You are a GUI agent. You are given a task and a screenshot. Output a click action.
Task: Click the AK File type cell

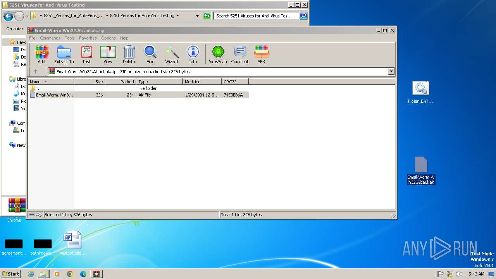point(145,95)
